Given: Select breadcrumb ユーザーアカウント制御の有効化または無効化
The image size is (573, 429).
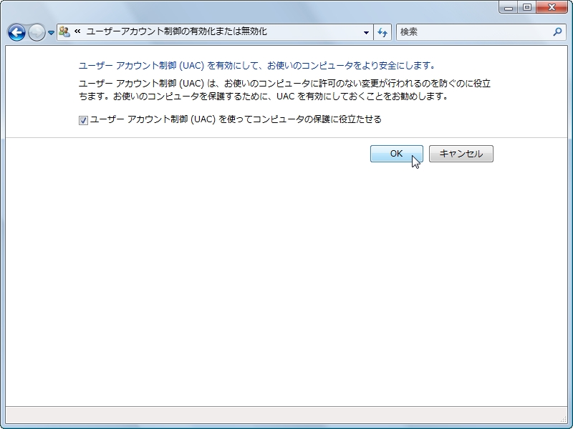Looking at the screenshot, I should click(176, 31).
